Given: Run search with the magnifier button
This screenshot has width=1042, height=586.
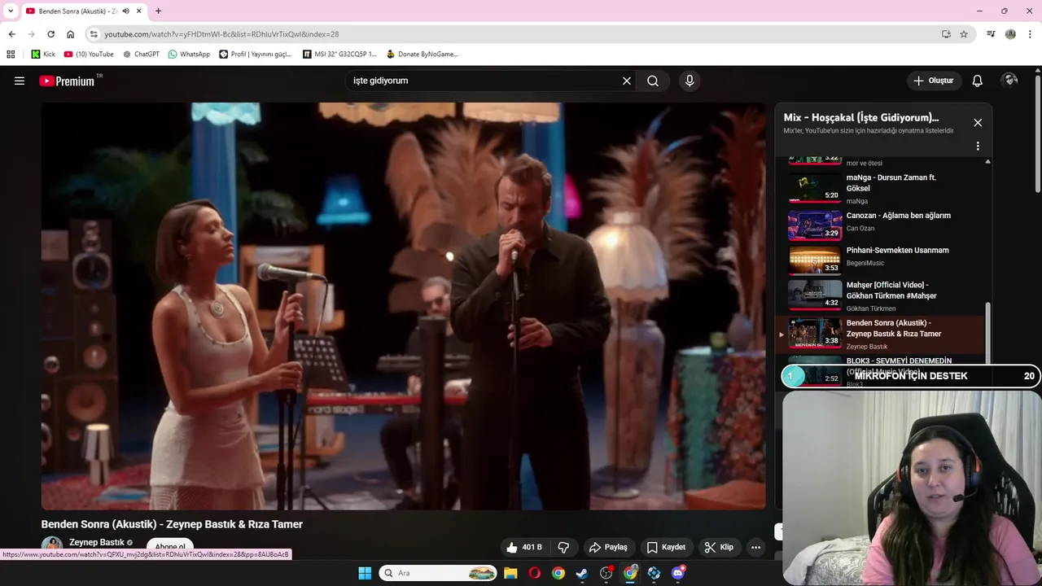Looking at the screenshot, I should click(x=653, y=81).
